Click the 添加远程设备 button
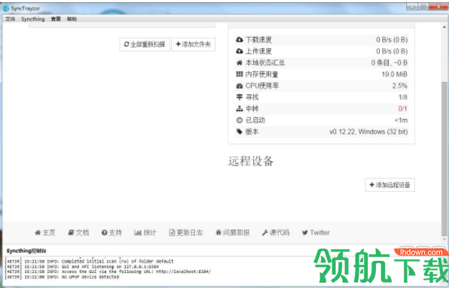Screen dimensions: 449x288 pos(390,185)
